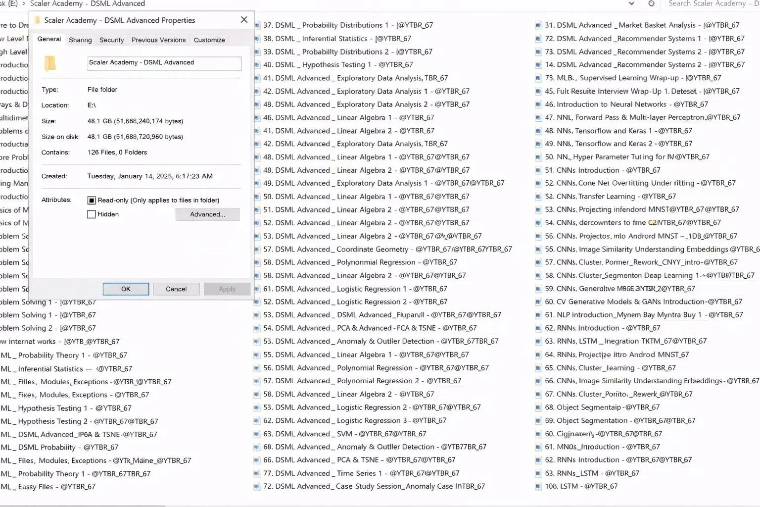
Task: Click the refresh icon in the address bar
Action: [651, 3]
